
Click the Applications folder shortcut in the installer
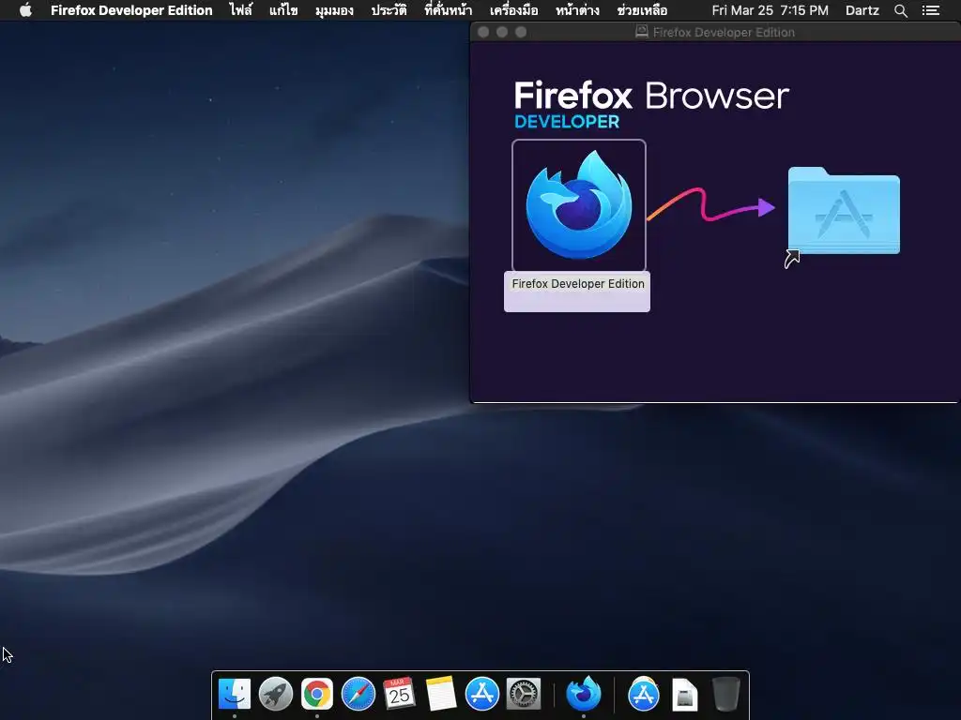pyautogui.click(x=844, y=211)
